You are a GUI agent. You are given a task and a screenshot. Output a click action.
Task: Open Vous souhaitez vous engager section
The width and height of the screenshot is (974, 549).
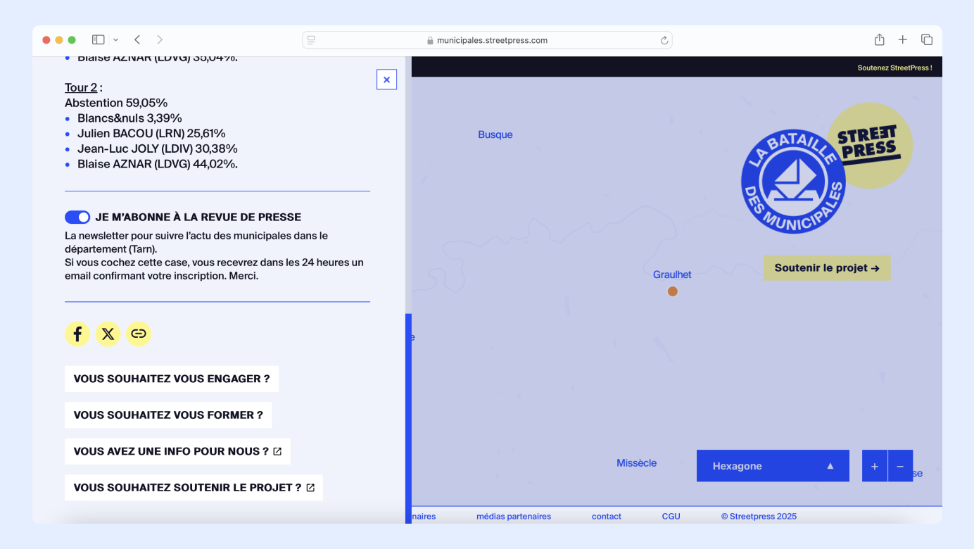[172, 379]
